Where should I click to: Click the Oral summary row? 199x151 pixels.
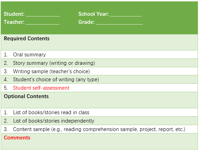coord(99,55)
